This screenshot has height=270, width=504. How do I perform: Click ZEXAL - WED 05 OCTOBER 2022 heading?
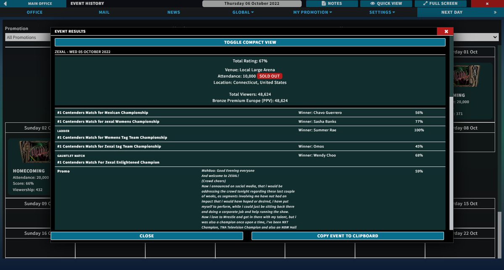tap(83, 52)
